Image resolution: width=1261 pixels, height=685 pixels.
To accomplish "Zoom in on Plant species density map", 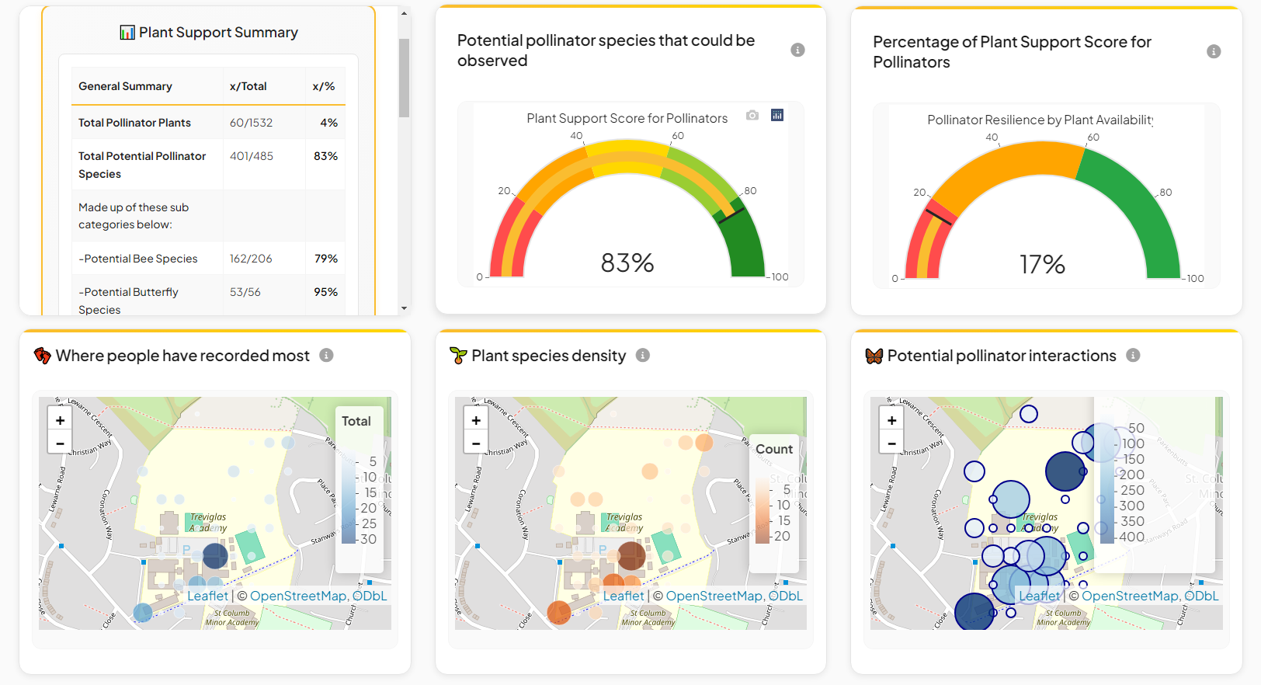I will point(476,420).
